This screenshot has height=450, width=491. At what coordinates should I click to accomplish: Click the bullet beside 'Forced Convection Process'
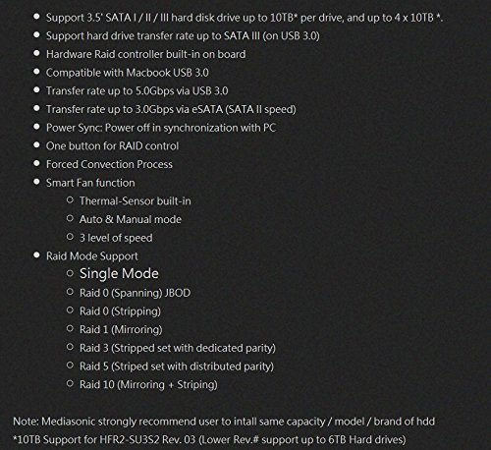[x=36, y=163]
